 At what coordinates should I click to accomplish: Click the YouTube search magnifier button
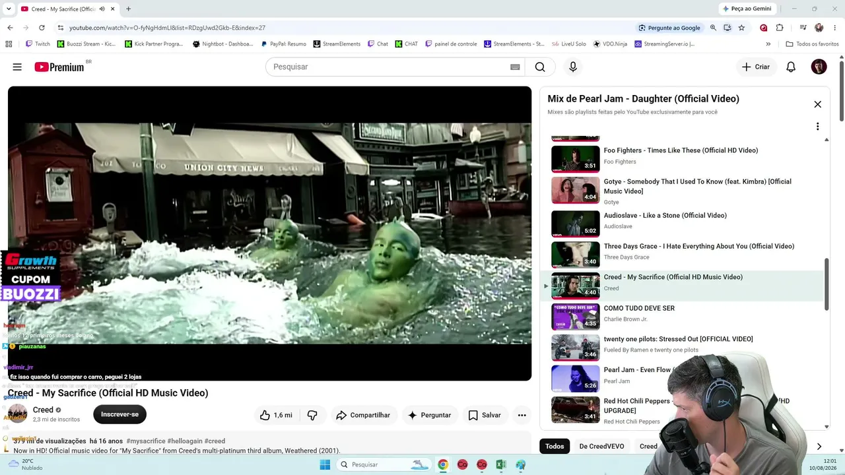click(x=540, y=67)
